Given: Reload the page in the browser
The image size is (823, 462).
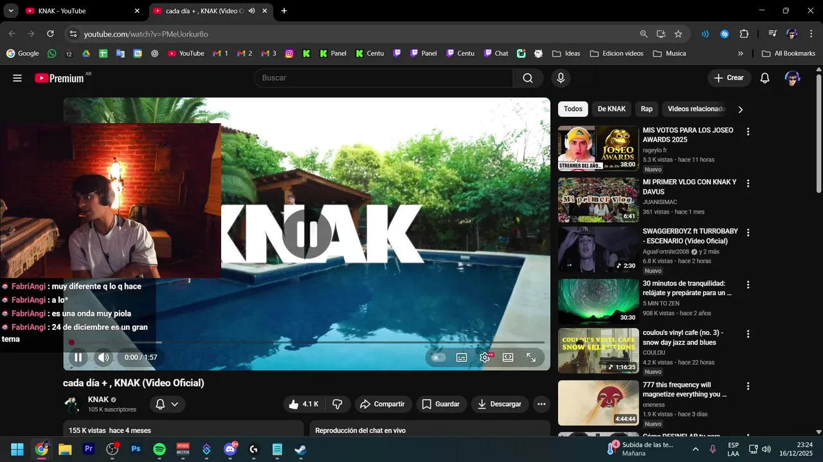Looking at the screenshot, I should 50,34.
